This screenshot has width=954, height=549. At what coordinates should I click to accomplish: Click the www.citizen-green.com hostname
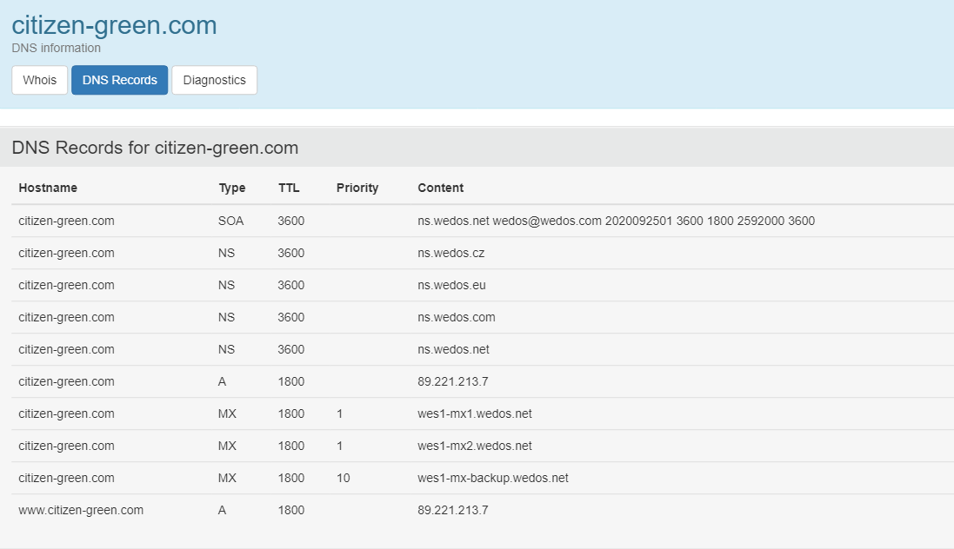point(81,510)
